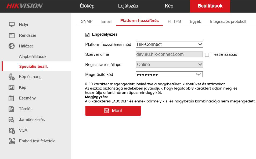The width and height of the screenshot is (256, 159).
Task: Open the Élőkép top menu
Action: (x=87, y=6)
